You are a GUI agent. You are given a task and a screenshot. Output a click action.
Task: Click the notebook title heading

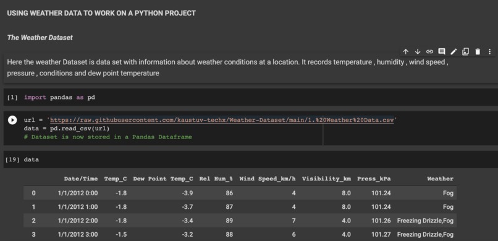coord(101,14)
